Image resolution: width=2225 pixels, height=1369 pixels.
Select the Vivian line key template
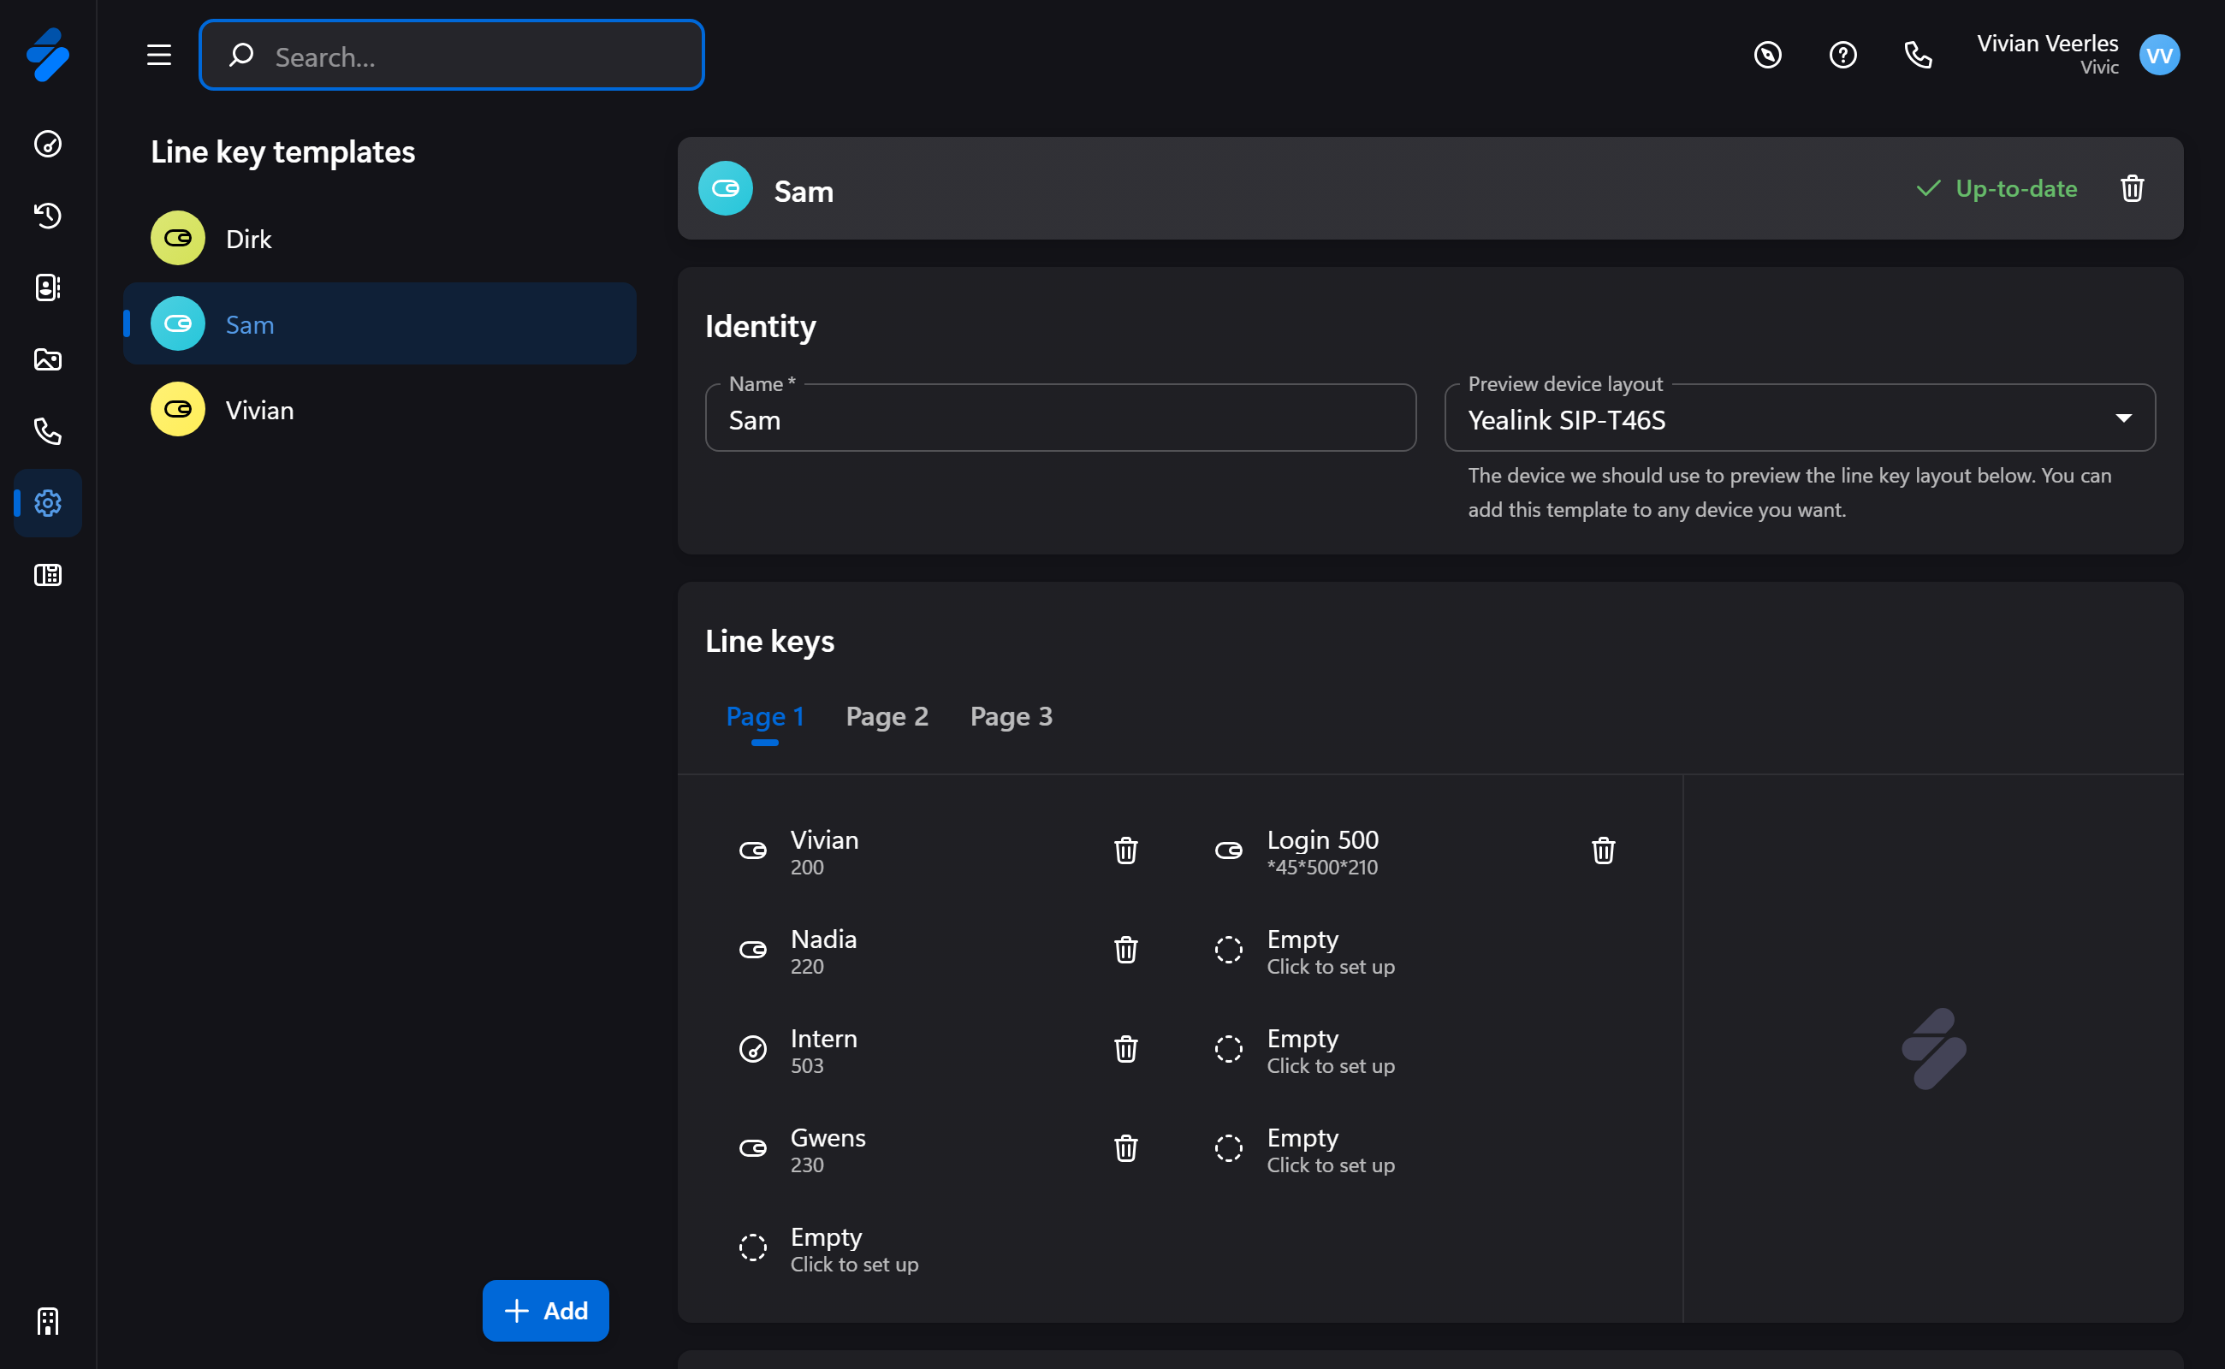[x=379, y=409]
